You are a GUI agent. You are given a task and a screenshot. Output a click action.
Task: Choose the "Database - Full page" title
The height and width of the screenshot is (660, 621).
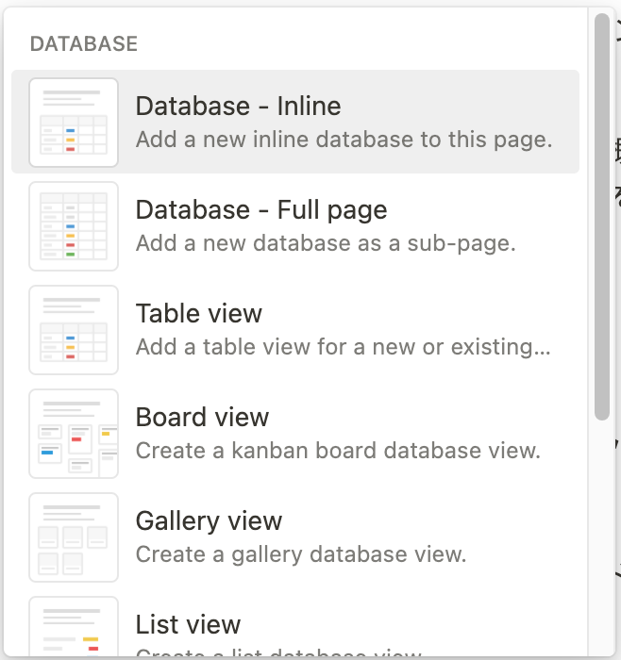coord(261,209)
